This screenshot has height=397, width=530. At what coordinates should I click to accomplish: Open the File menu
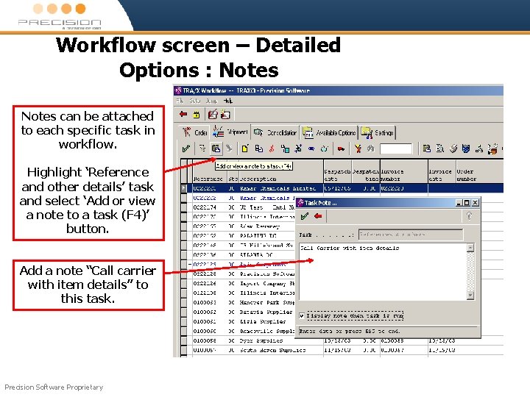coord(180,101)
